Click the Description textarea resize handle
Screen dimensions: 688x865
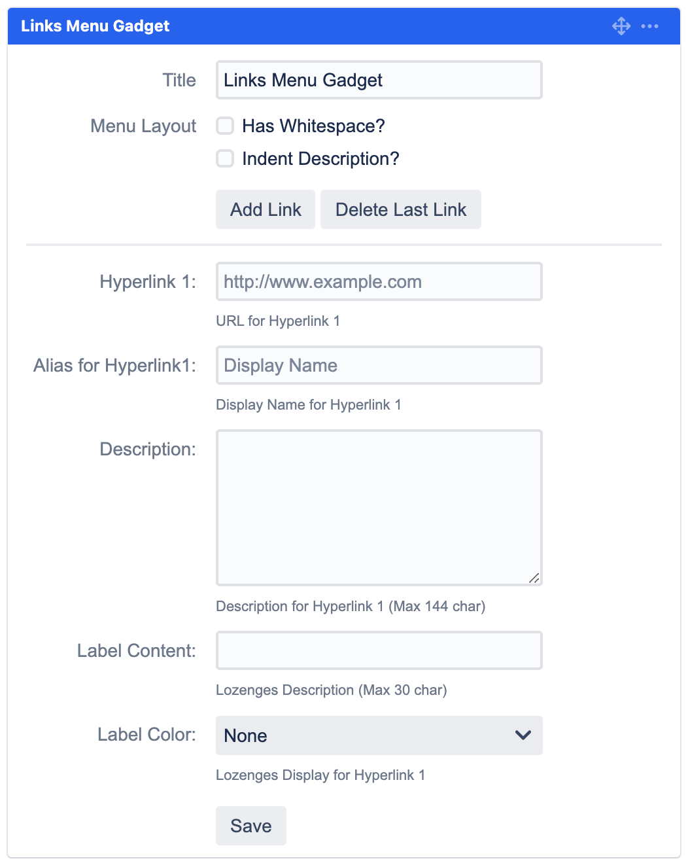(x=534, y=578)
